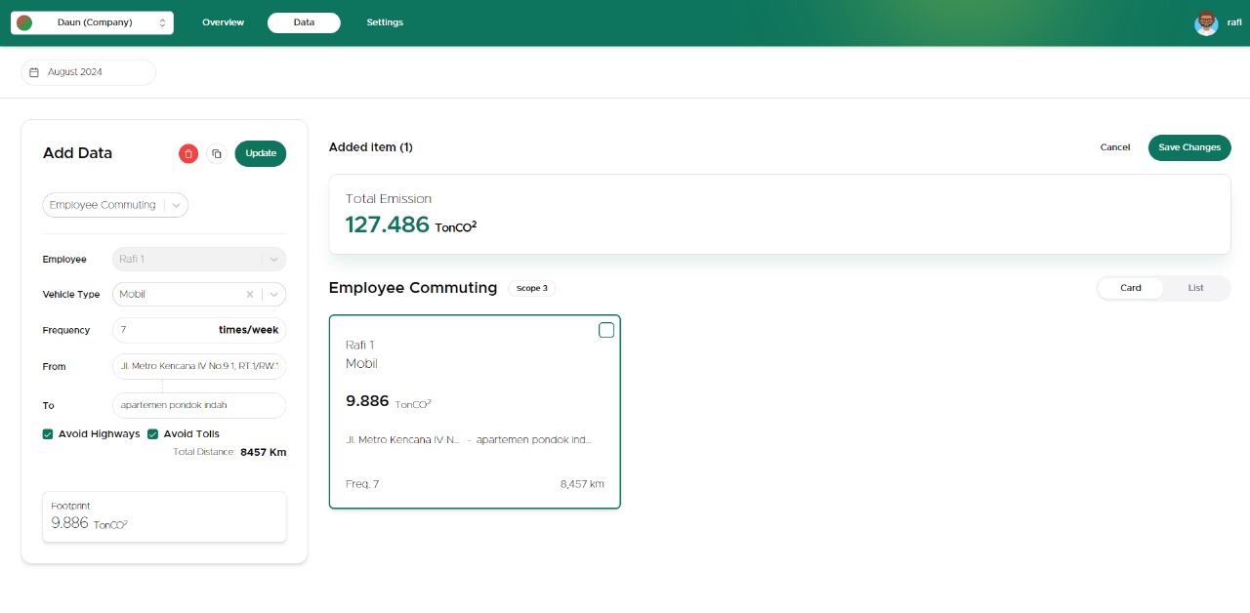1250x613 pixels.
Task: Click Cancel next to Save Changes
Action: click(x=1114, y=147)
